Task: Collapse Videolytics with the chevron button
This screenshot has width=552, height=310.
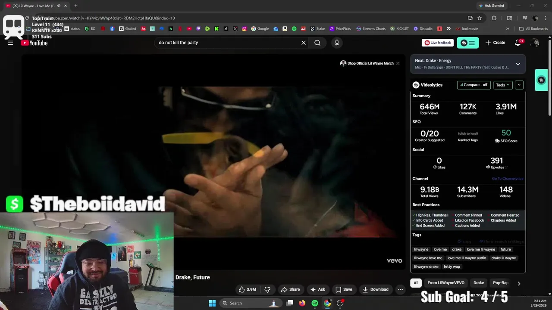Action: click(x=519, y=85)
